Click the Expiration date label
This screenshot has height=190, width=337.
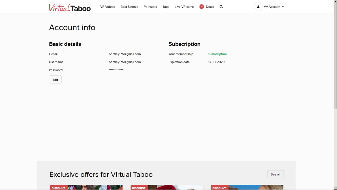pyautogui.click(x=179, y=62)
